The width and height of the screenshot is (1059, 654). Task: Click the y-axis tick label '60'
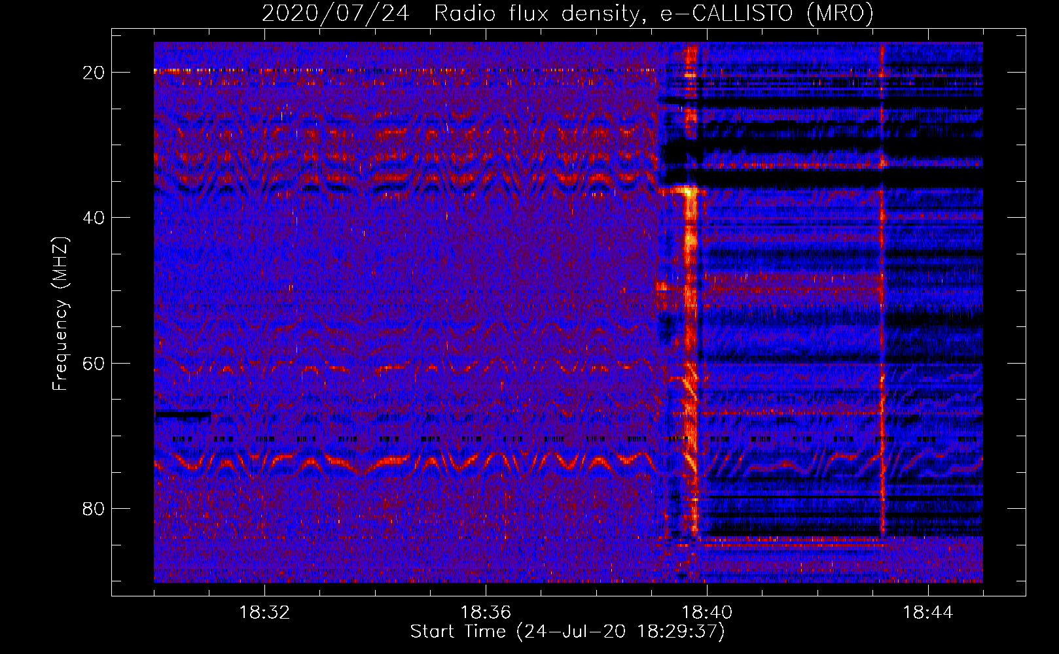(94, 363)
